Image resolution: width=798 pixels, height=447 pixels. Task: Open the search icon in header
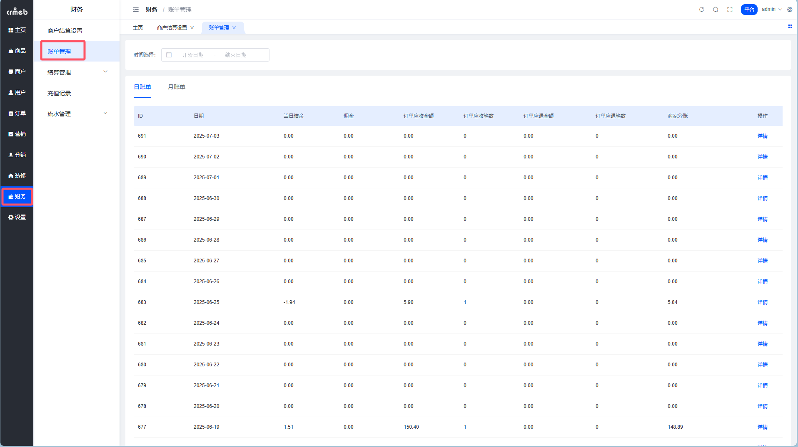click(716, 10)
